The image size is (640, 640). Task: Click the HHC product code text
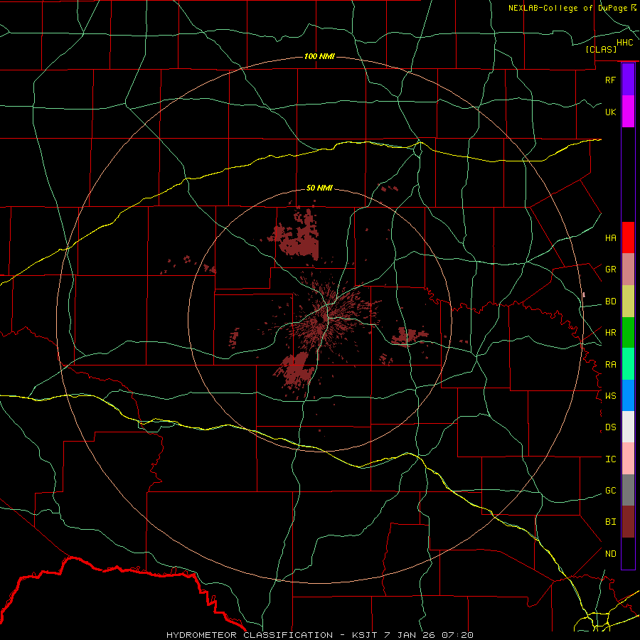625,43
